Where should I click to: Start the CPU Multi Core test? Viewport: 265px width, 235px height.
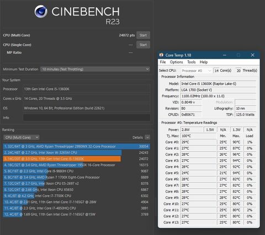(143, 35)
